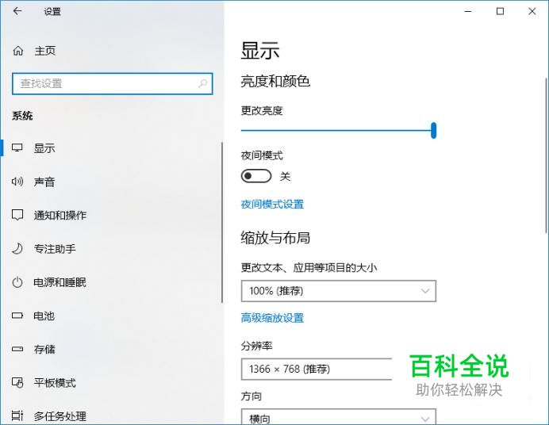Screen dimensions: 549x425
Task: Click the brightness slider track
Action: pyautogui.click(x=336, y=131)
